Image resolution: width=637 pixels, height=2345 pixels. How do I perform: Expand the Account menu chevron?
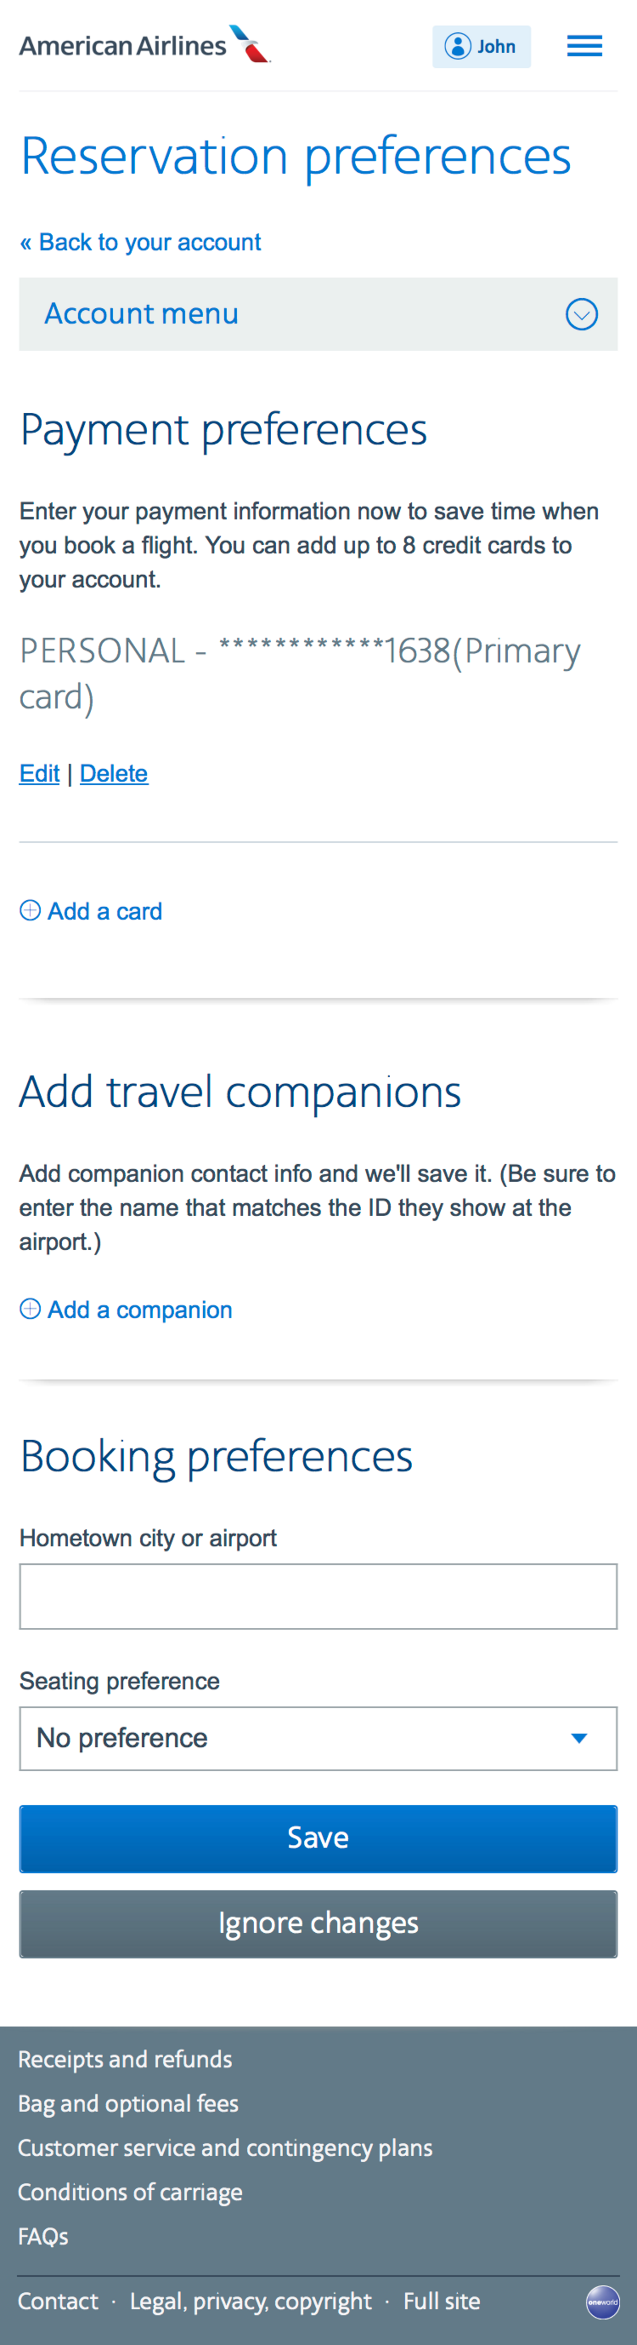pyautogui.click(x=582, y=314)
